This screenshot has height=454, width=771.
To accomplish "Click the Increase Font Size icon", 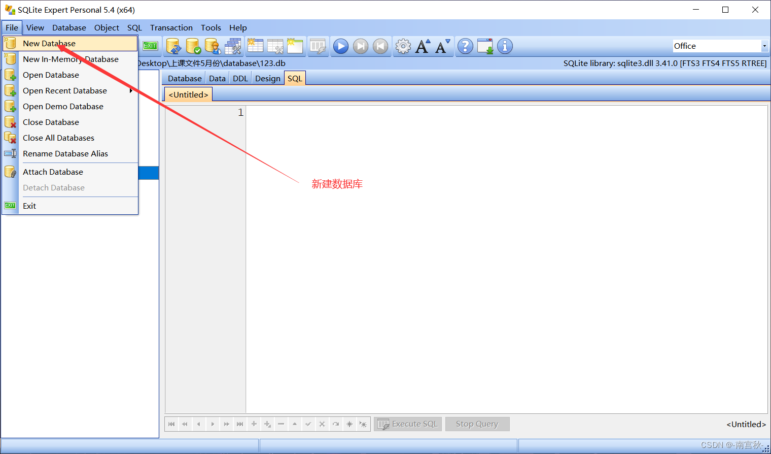I will pos(423,46).
